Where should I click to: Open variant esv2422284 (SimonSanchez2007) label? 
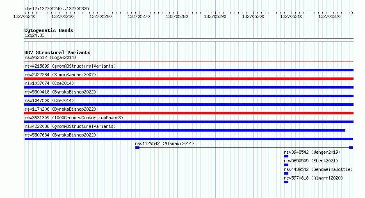(60, 75)
